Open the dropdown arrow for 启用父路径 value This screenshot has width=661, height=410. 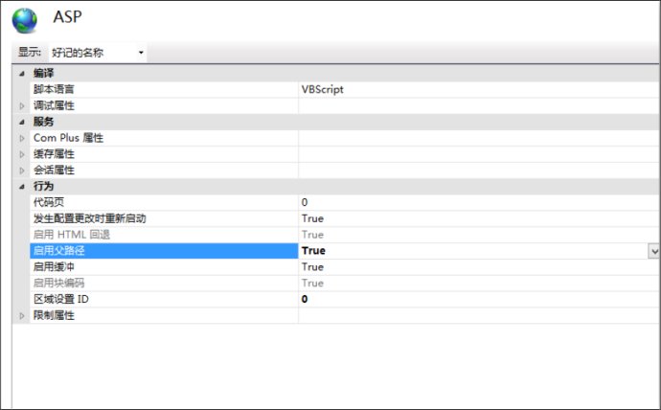pos(653,251)
